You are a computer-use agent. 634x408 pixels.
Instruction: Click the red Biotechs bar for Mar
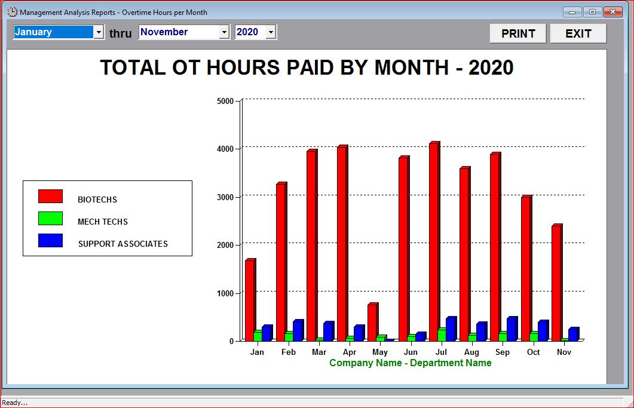click(x=311, y=246)
